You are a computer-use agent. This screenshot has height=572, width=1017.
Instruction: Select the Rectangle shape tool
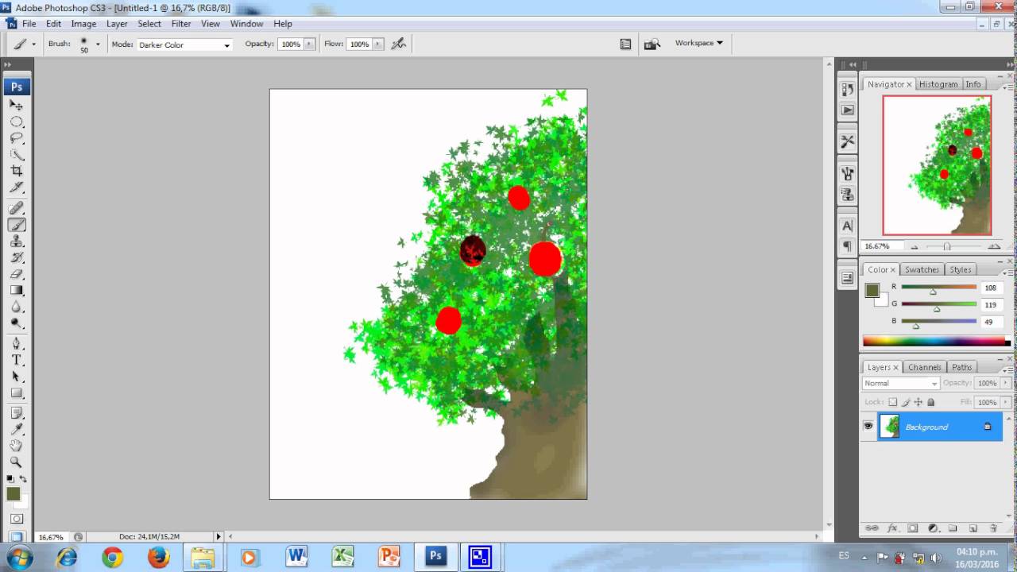(17, 393)
